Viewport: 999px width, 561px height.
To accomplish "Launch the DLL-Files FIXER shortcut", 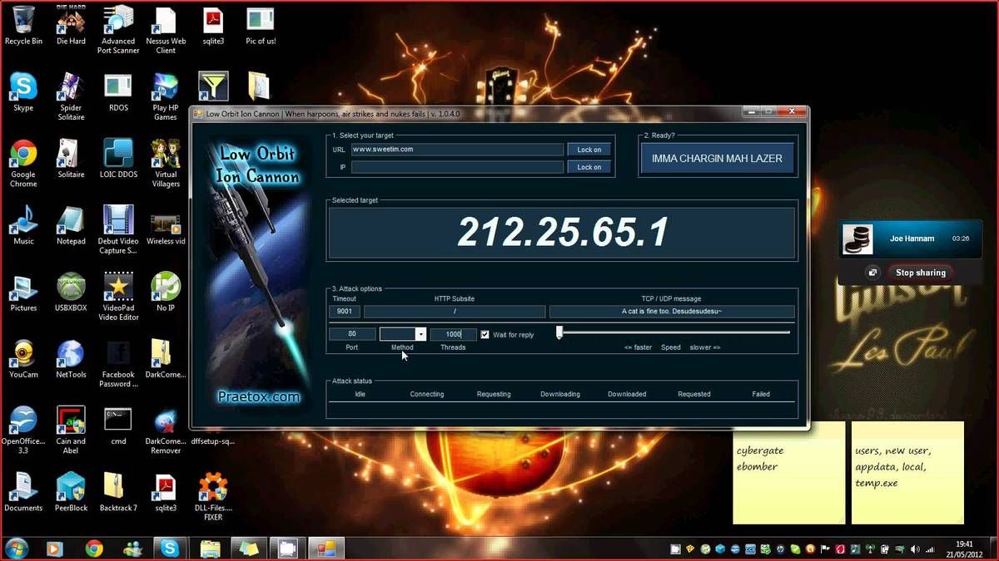I will pyautogui.click(x=213, y=495).
